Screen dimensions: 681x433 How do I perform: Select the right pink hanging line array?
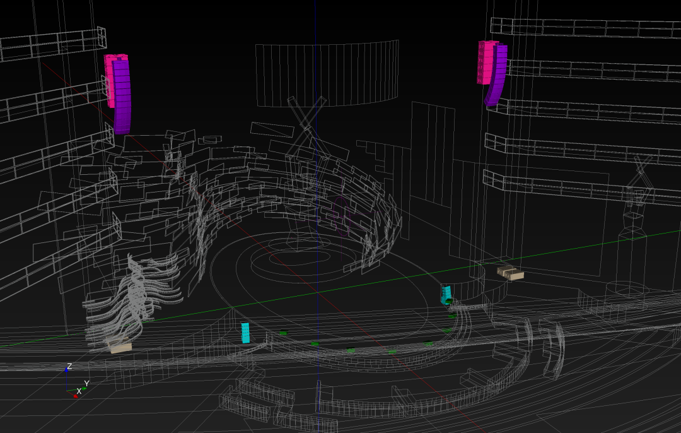(486, 62)
